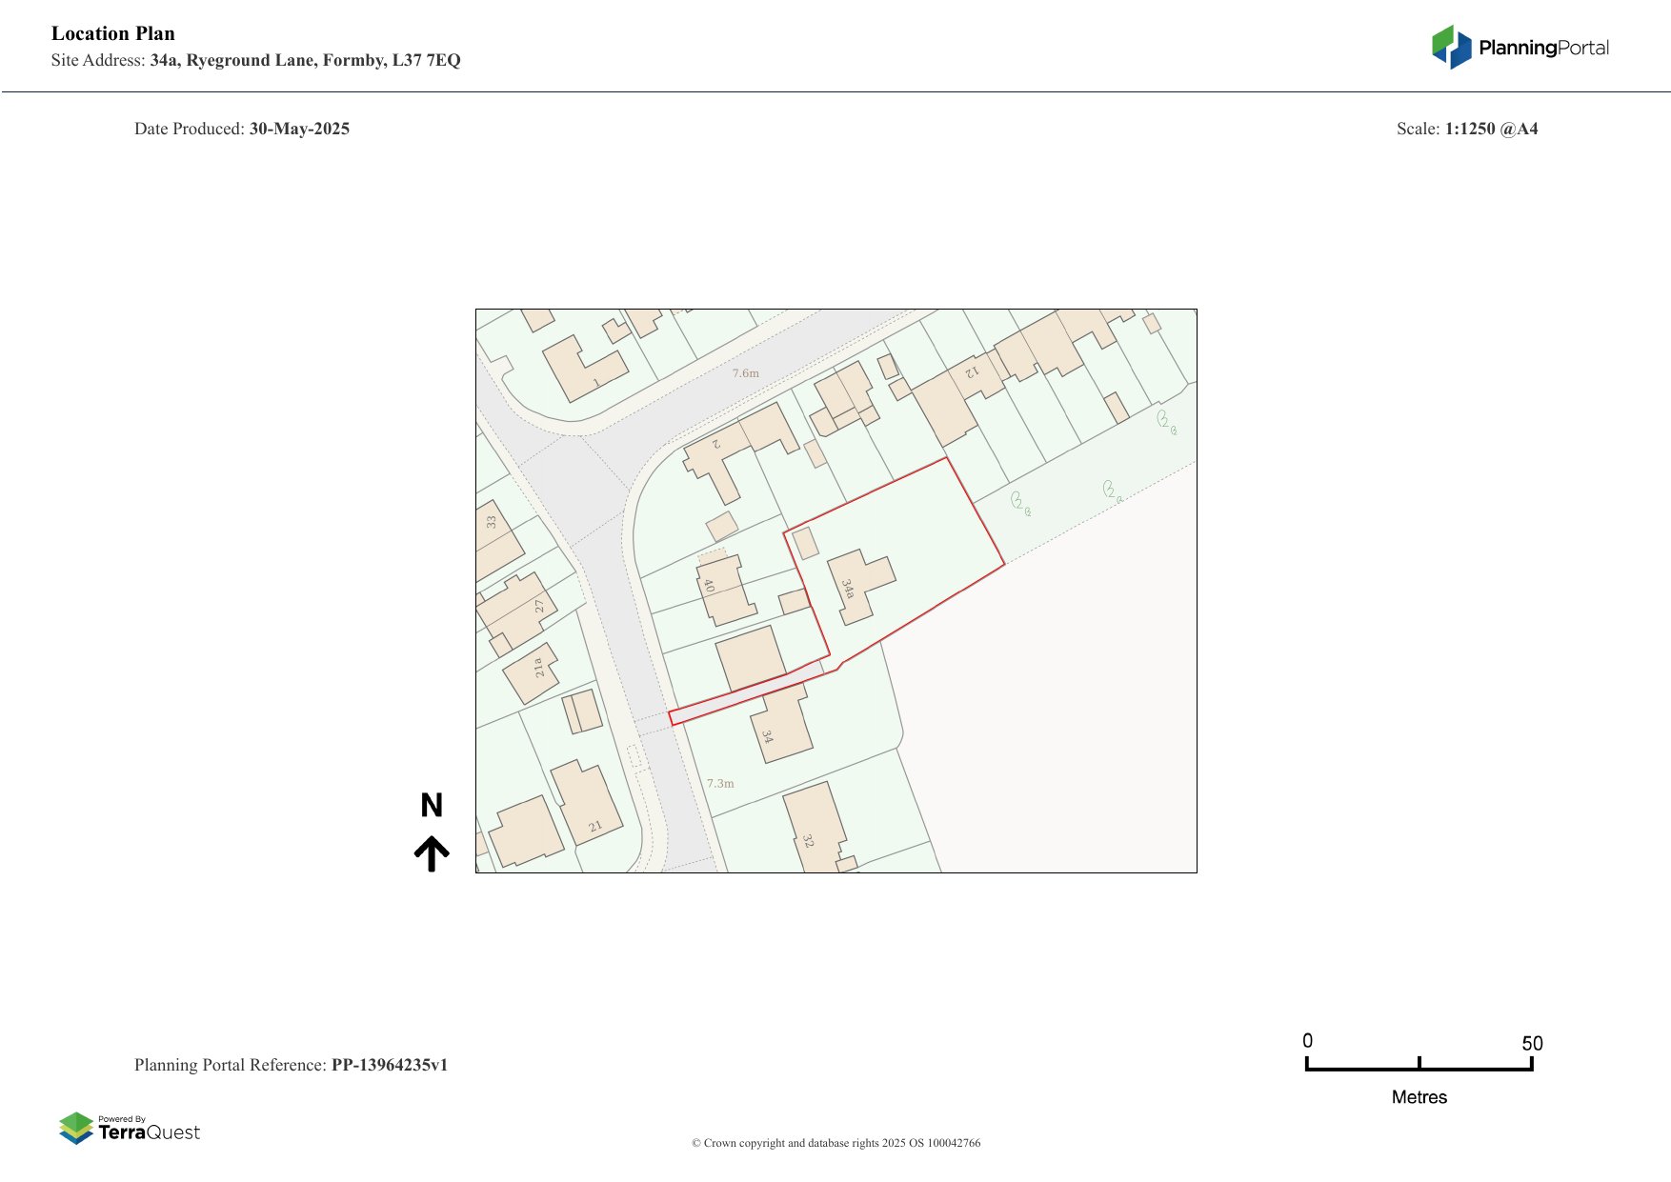
Task: Click the site address text
Action: pos(255,60)
